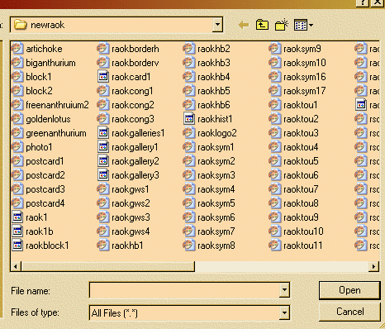
Task: Select the file named raokhb3
Action: (214, 63)
